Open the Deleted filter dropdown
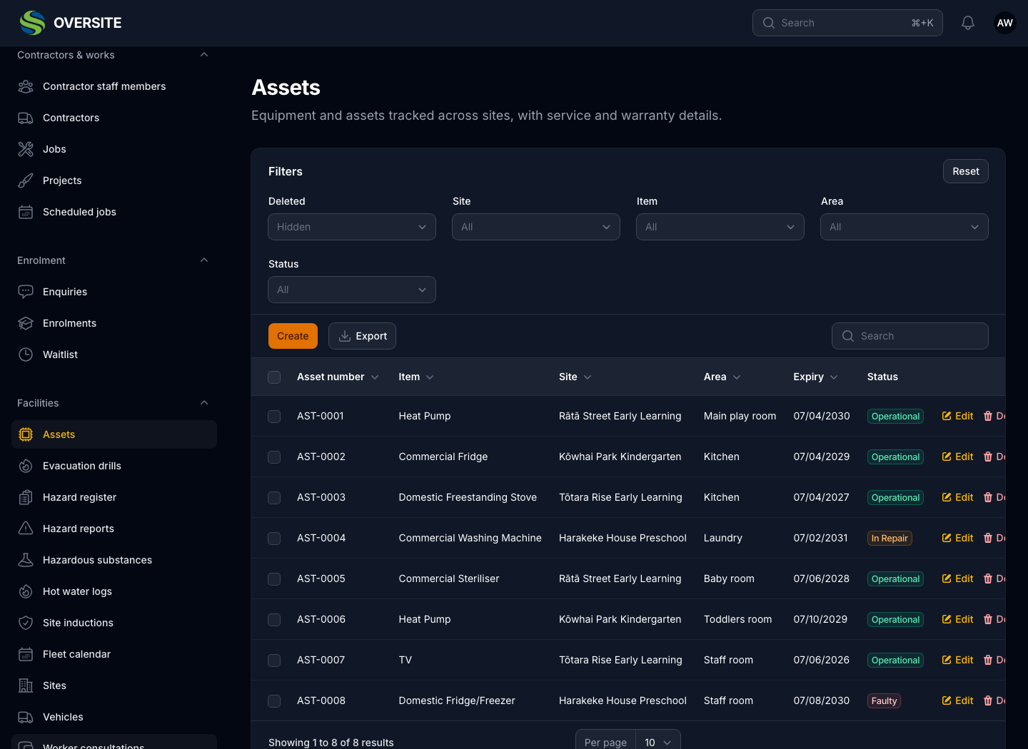This screenshot has height=749, width=1028. 352,227
